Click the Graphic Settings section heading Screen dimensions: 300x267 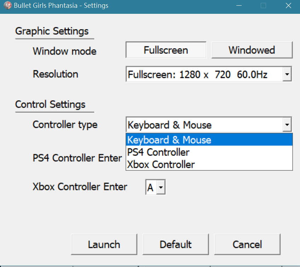52,31
